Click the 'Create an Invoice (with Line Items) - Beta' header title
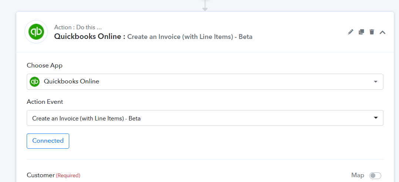 tap(190, 37)
